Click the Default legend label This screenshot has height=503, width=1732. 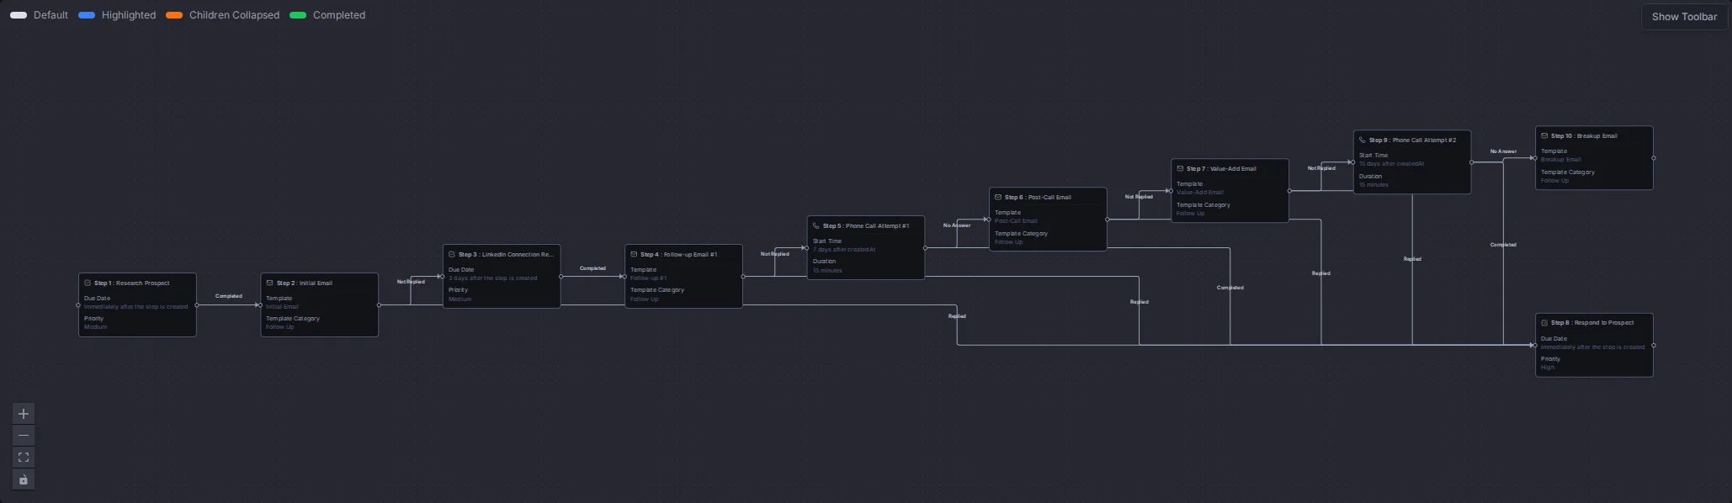(50, 15)
